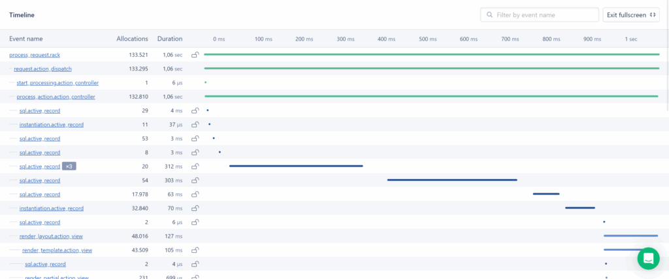669x279 pixels.
Task: Click the process_action.action_controller green timeline bar
Action: coord(431,97)
